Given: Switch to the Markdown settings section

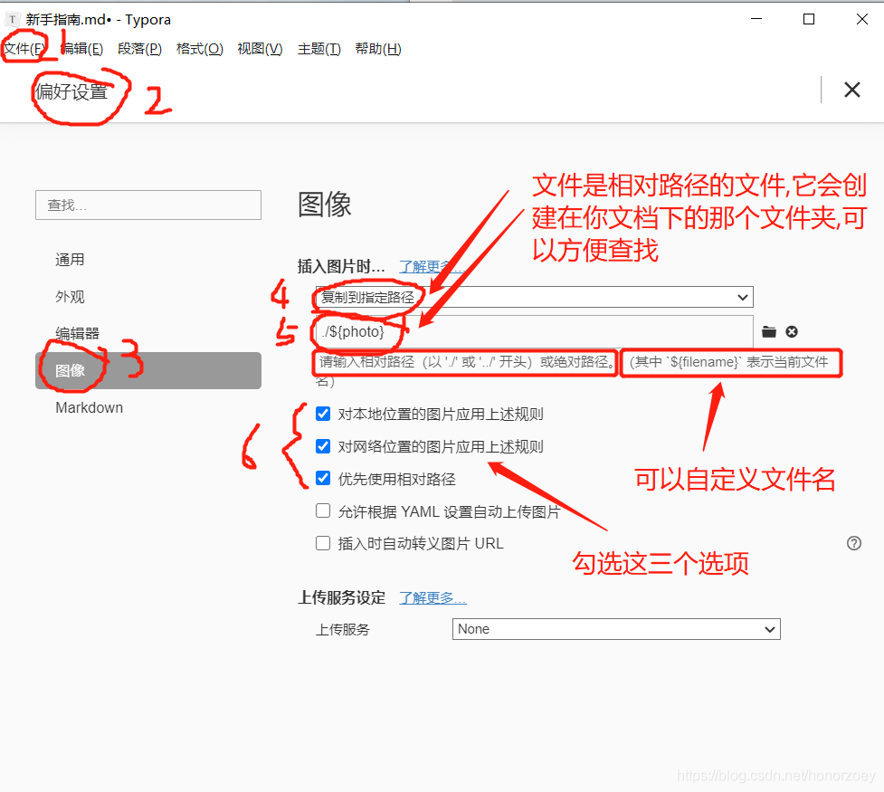Looking at the screenshot, I should tap(89, 407).
